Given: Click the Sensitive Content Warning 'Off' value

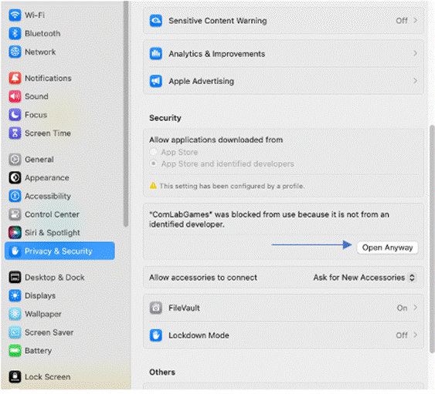Looking at the screenshot, I should click(x=402, y=21).
